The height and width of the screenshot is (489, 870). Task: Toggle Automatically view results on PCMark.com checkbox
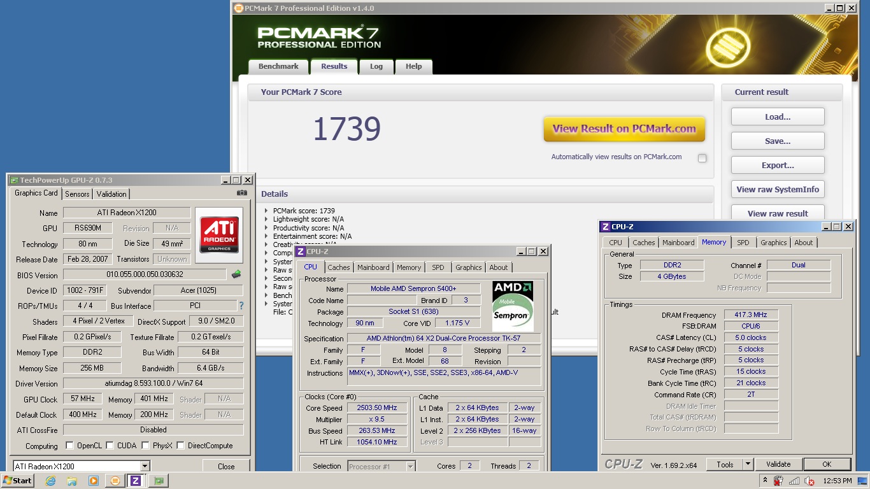coord(702,158)
